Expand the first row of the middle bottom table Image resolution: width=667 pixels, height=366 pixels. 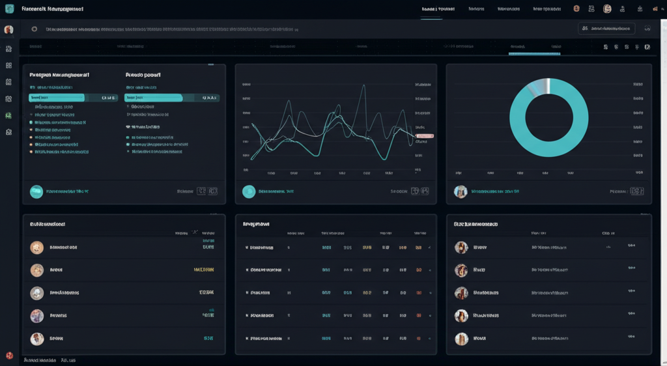coord(247,248)
